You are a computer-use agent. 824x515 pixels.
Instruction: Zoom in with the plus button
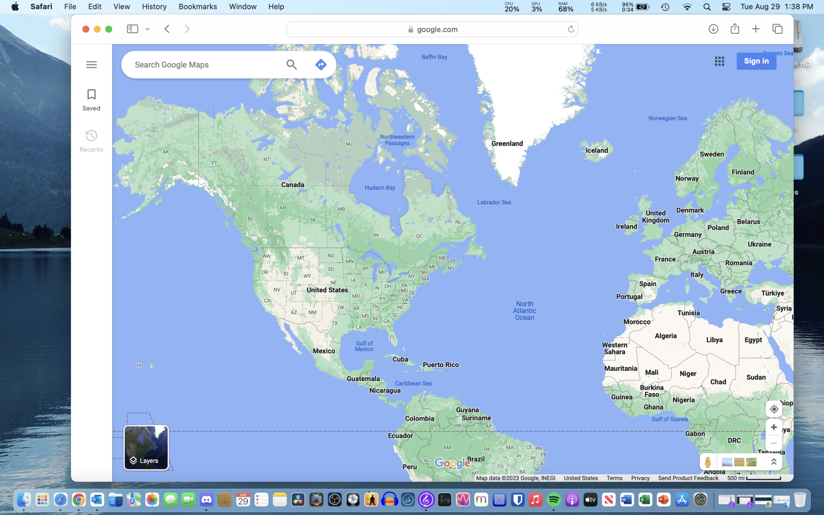[774, 428]
